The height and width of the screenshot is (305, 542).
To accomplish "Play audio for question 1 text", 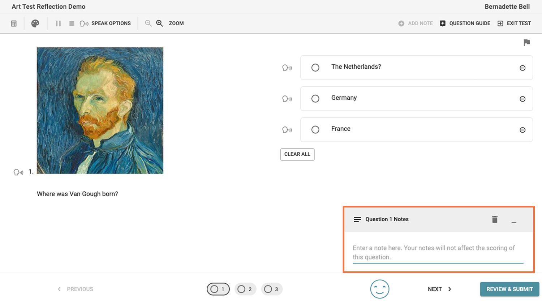I will [18, 172].
